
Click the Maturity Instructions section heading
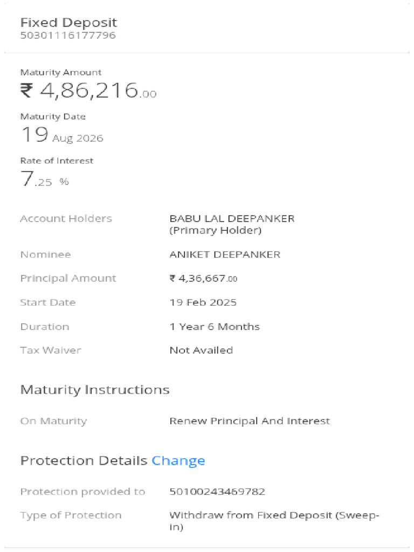pos(95,390)
